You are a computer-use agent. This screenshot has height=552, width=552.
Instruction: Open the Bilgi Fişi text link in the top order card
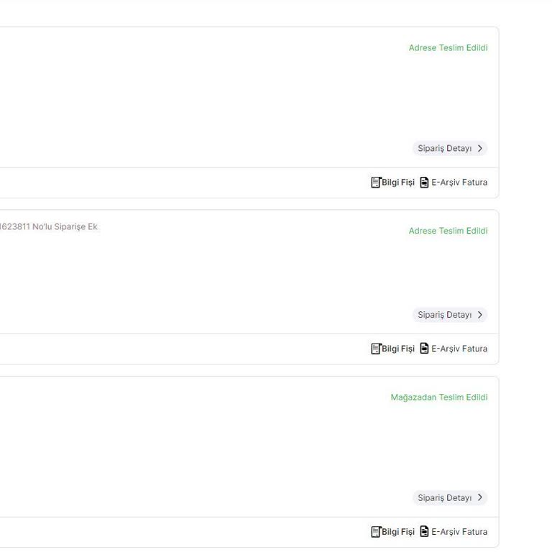click(398, 183)
